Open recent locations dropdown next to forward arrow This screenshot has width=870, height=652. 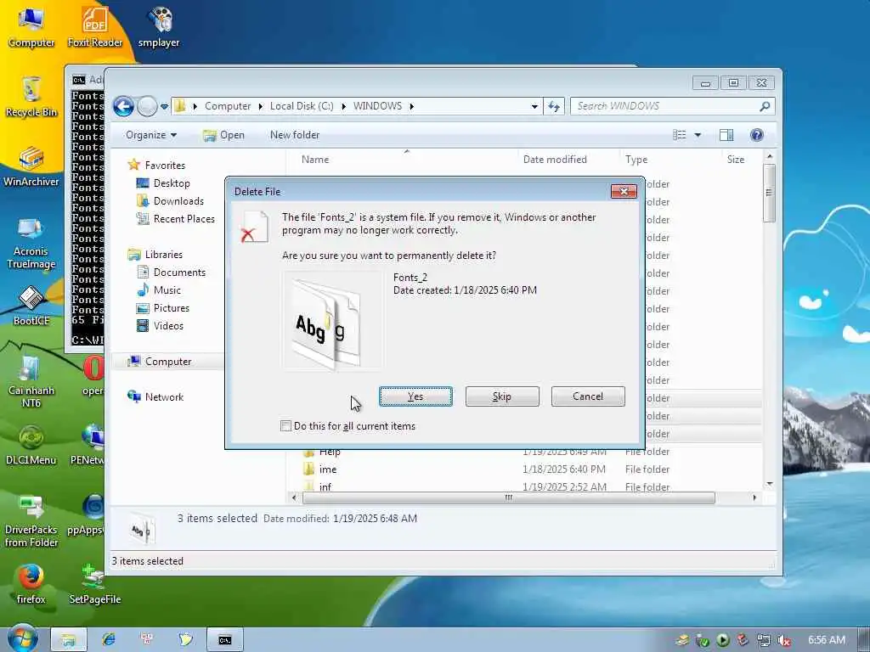pyautogui.click(x=164, y=106)
